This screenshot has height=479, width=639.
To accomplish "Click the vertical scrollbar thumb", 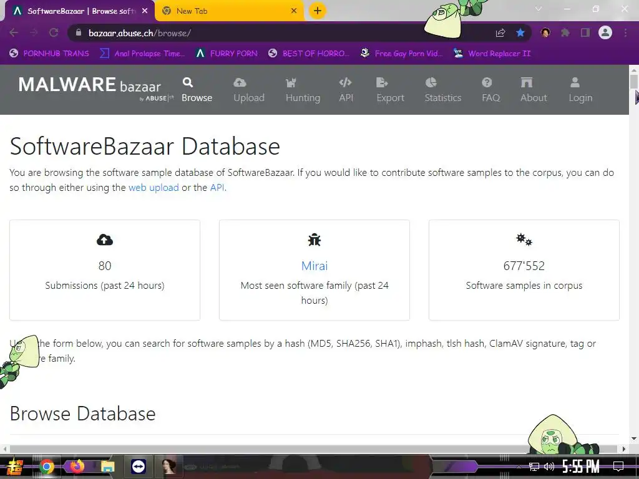I will click(x=634, y=82).
